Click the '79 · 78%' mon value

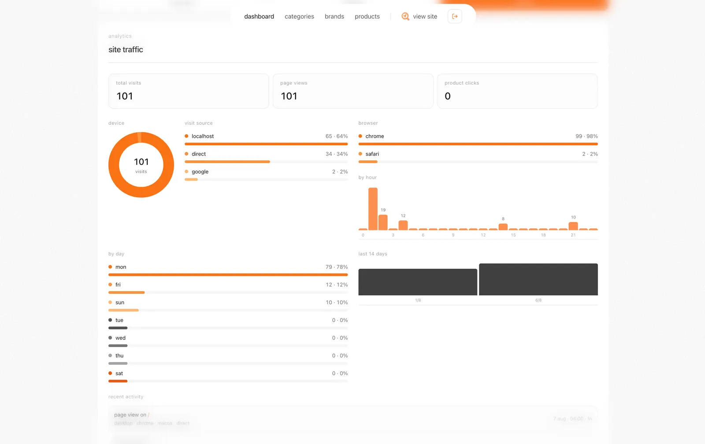(337, 267)
